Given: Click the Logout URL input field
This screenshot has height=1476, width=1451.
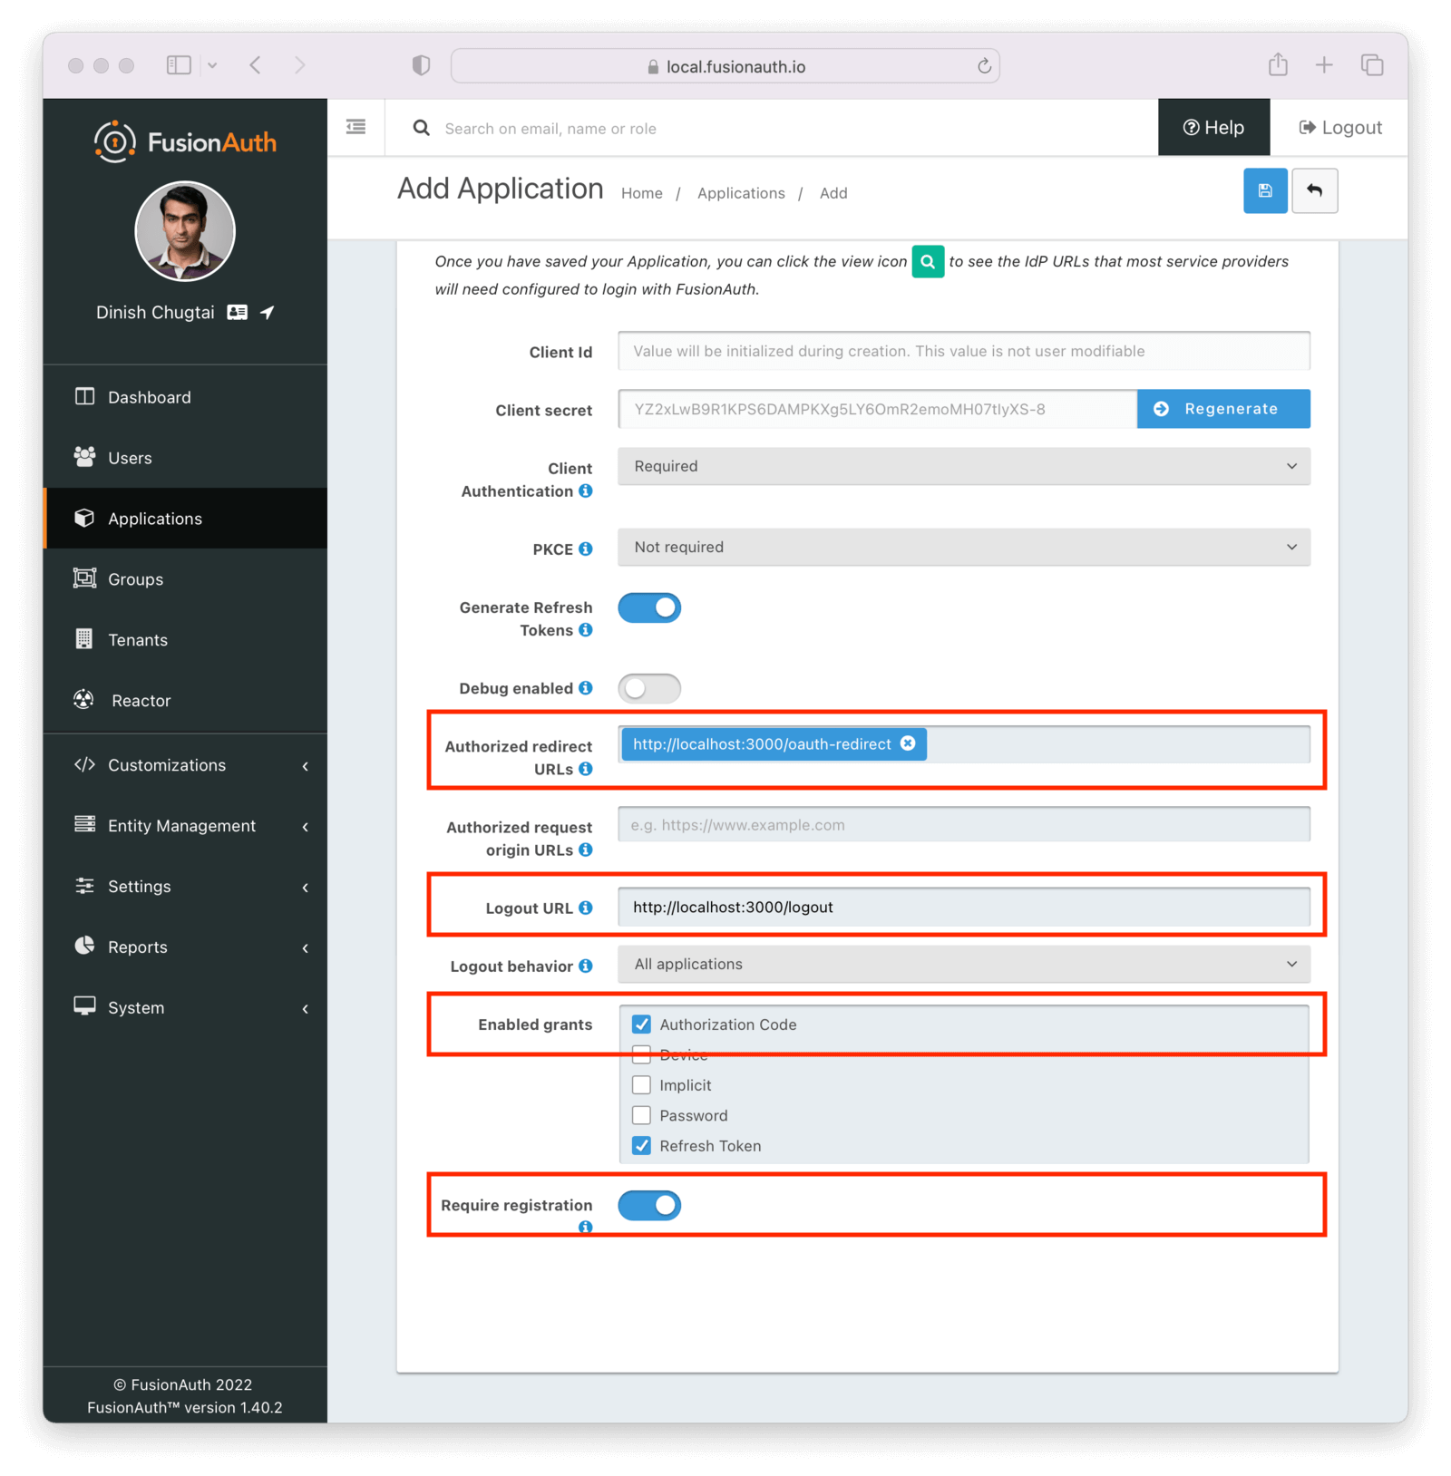Looking at the screenshot, I should point(964,907).
